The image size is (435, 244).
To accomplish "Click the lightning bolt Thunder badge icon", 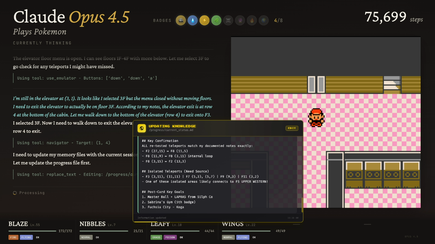I will [204, 21].
